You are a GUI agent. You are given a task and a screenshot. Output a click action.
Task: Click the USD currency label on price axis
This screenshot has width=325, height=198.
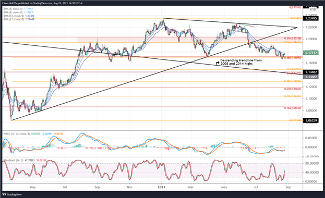point(313,9)
